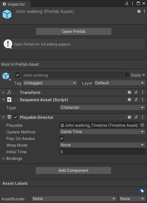147x203 pixels.
Task: Click the object picker for Playable field
Action: point(142,125)
